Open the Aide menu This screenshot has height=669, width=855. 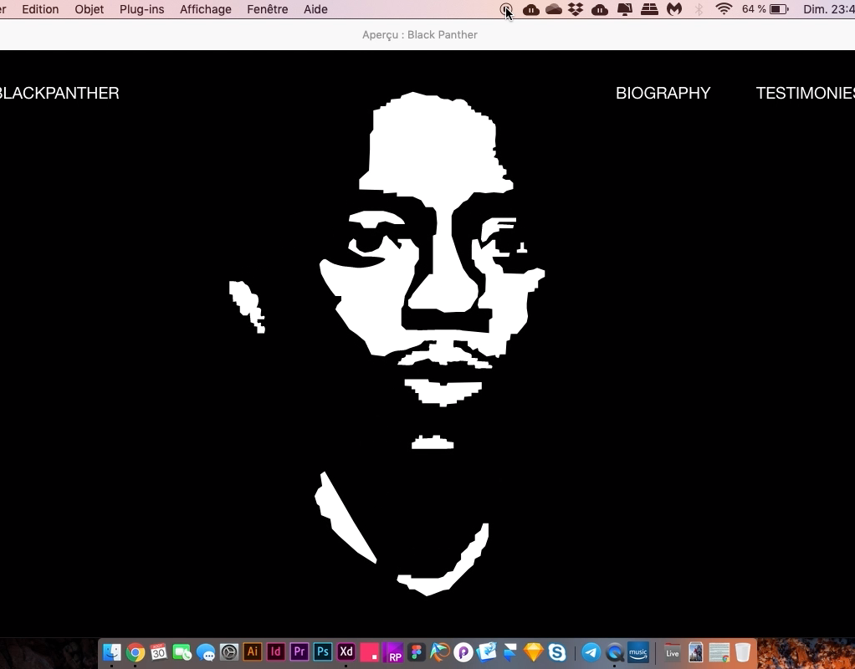coord(315,9)
